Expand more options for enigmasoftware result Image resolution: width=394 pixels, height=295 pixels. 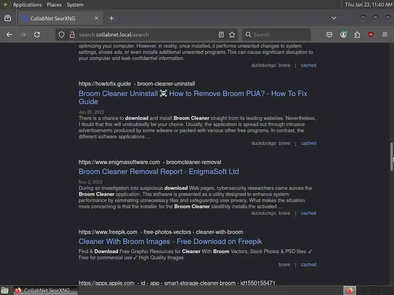295,214
